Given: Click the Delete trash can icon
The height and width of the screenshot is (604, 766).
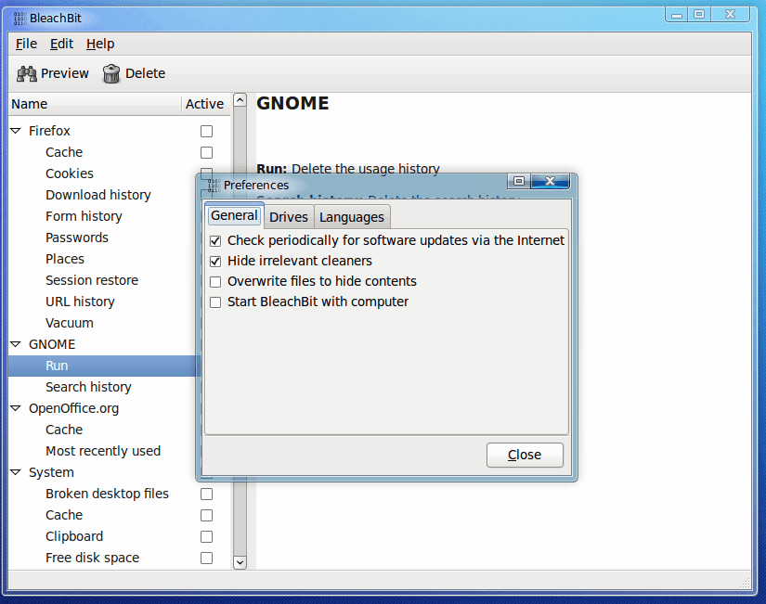Looking at the screenshot, I should [111, 73].
